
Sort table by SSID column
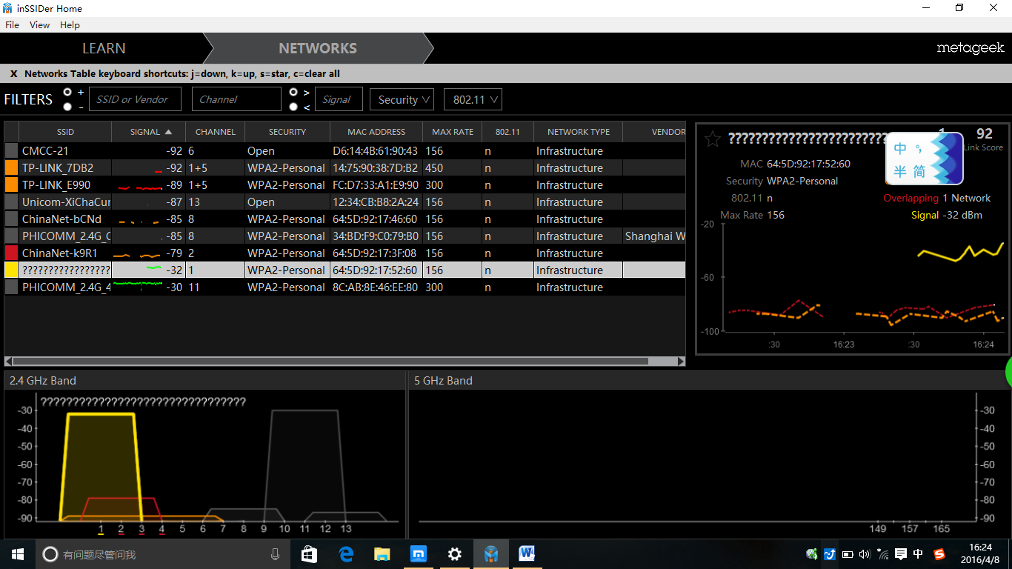[x=65, y=132]
